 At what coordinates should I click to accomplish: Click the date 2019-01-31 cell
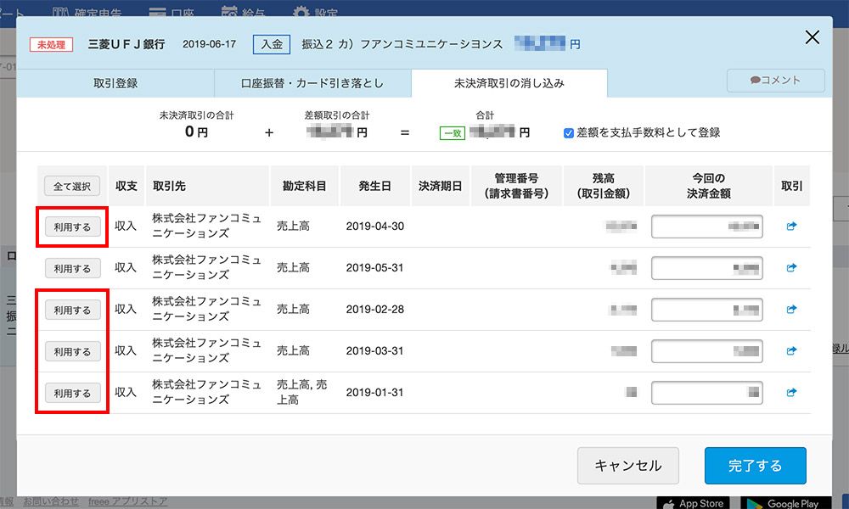click(x=374, y=393)
